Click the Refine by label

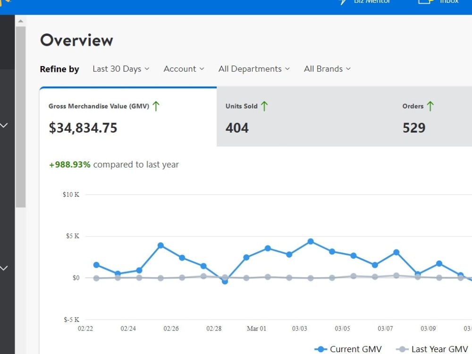point(59,69)
